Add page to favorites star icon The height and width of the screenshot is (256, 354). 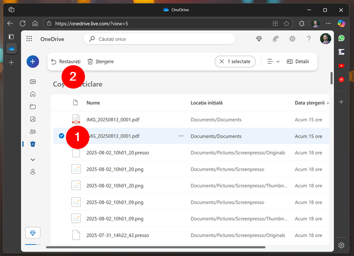(286, 23)
